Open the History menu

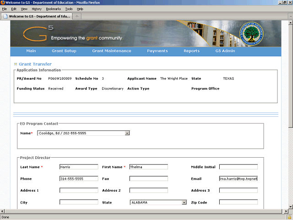pos(37,9)
